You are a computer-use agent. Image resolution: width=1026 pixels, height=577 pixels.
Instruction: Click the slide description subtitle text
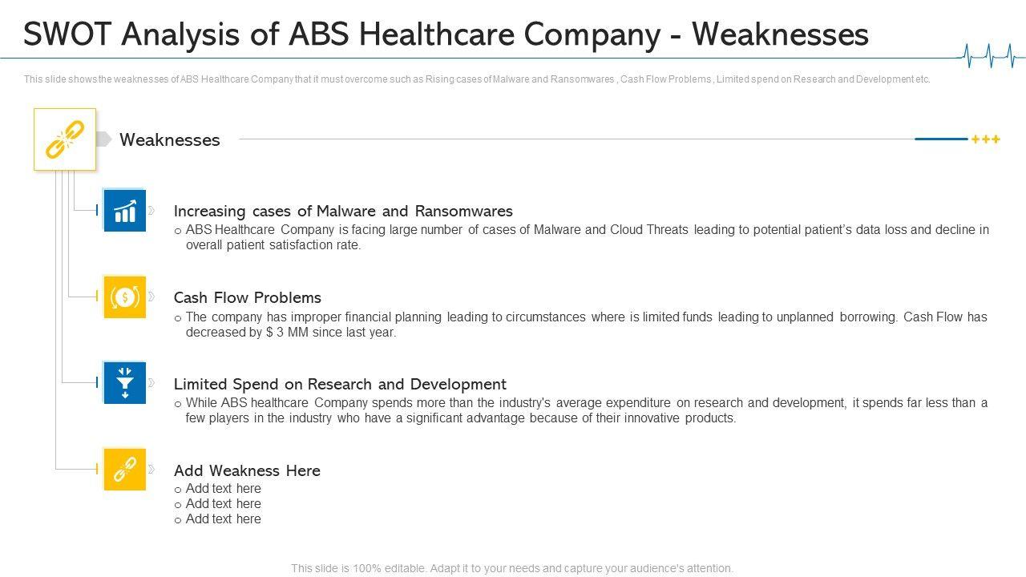pyautogui.click(x=477, y=79)
